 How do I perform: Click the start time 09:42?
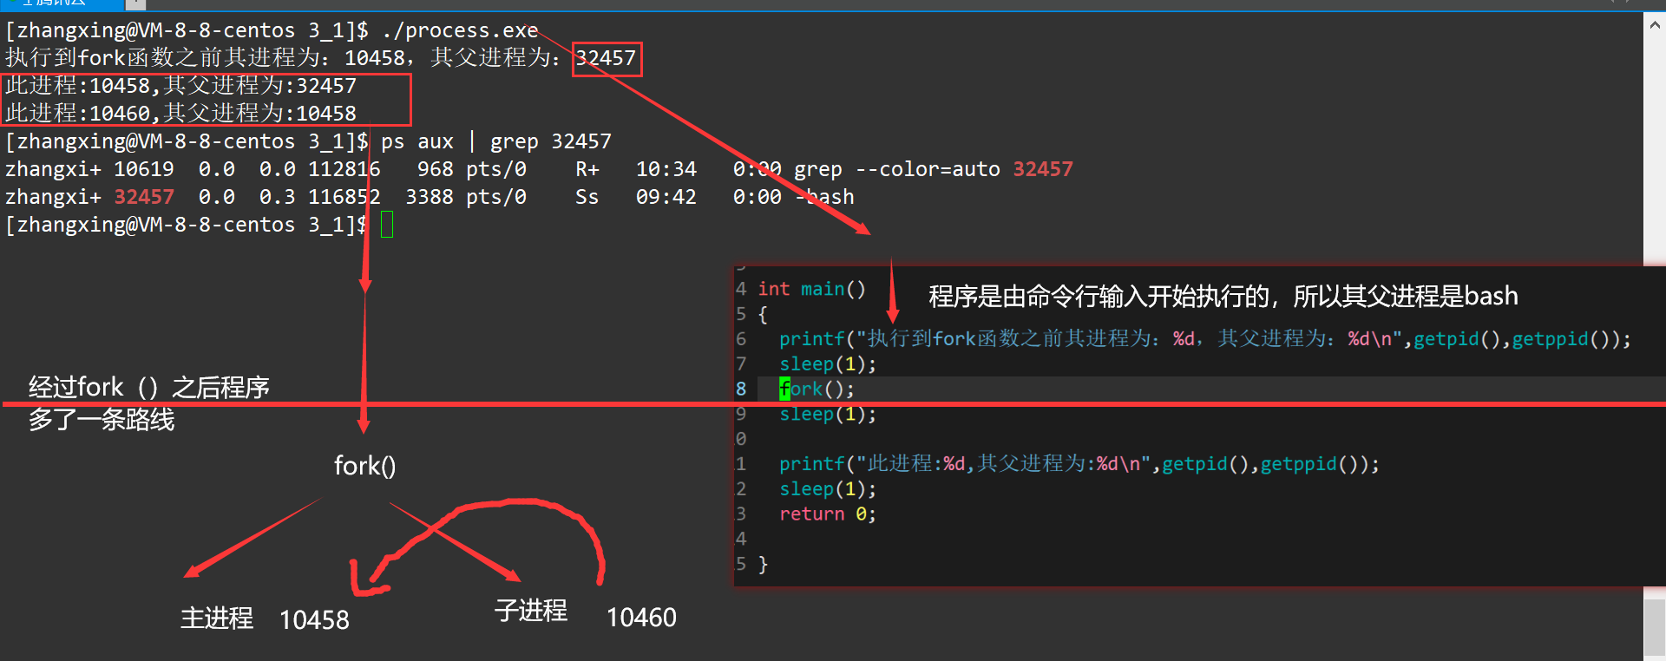coord(666,197)
